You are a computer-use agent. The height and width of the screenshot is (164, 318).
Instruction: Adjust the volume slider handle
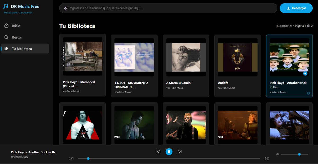299,154
